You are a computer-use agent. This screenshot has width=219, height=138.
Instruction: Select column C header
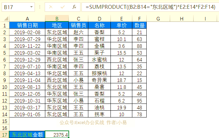click(x=79, y=19)
